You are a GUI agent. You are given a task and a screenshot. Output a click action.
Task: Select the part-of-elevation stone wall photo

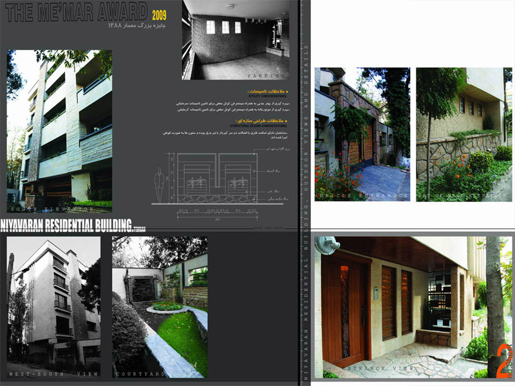click(x=464, y=134)
